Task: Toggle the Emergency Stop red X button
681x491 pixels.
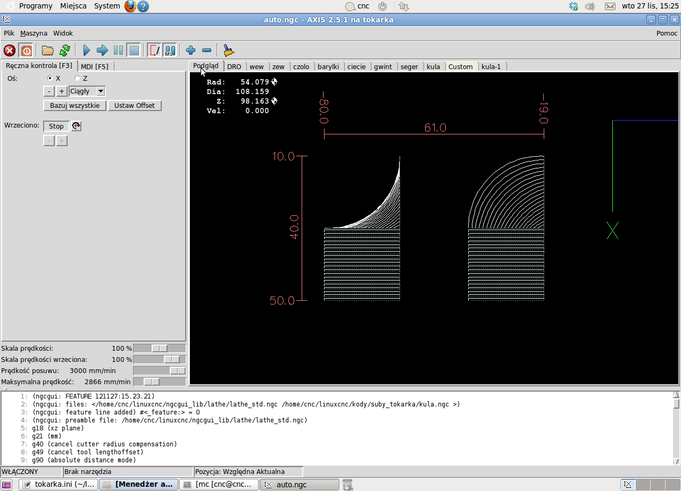Action: [x=10, y=50]
